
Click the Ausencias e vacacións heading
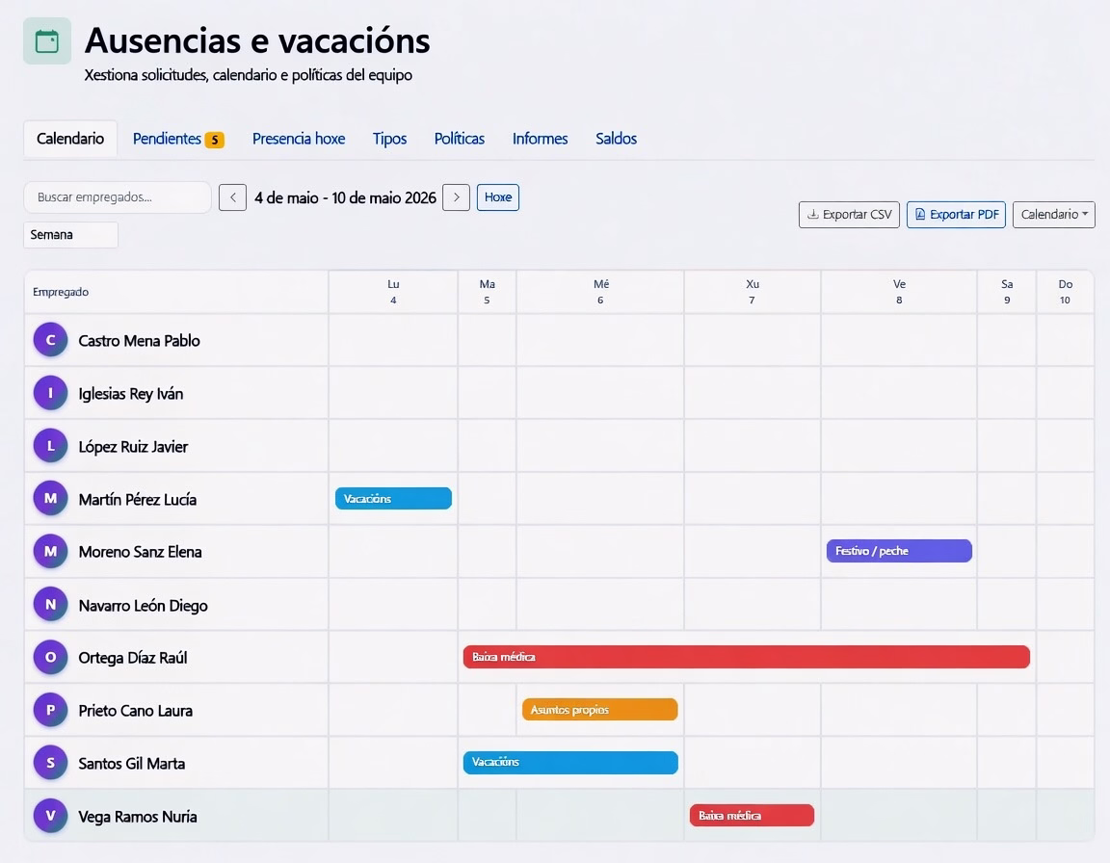(x=257, y=40)
